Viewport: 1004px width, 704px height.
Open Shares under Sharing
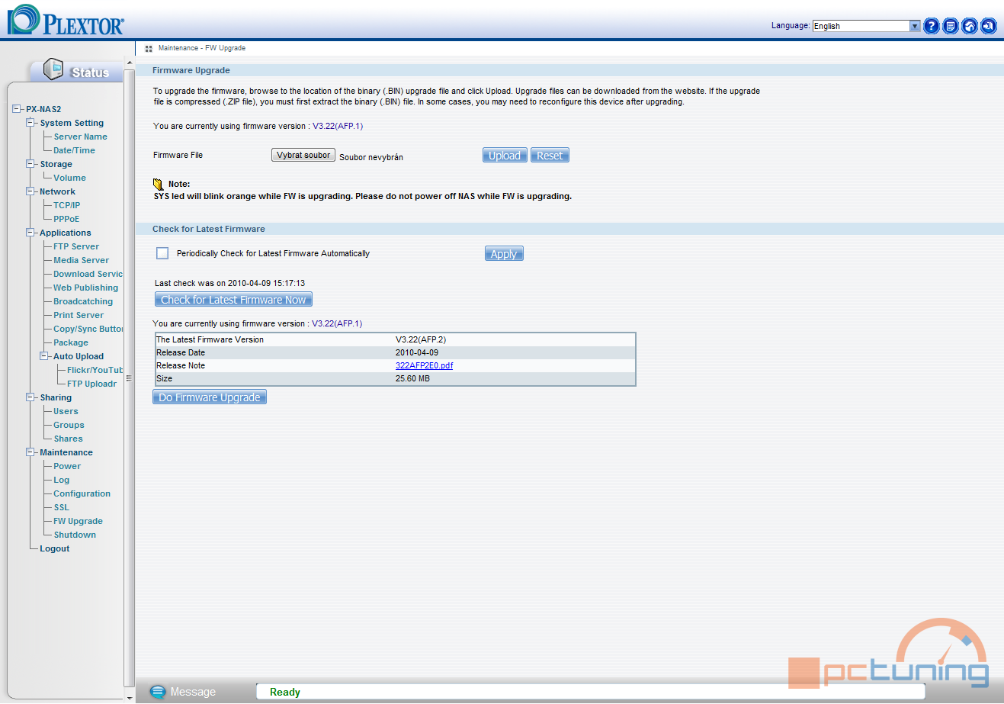coord(68,439)
